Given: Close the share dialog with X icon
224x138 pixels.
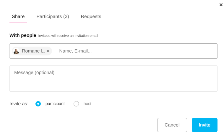Looking at the screenshot, I should [221, 5].
